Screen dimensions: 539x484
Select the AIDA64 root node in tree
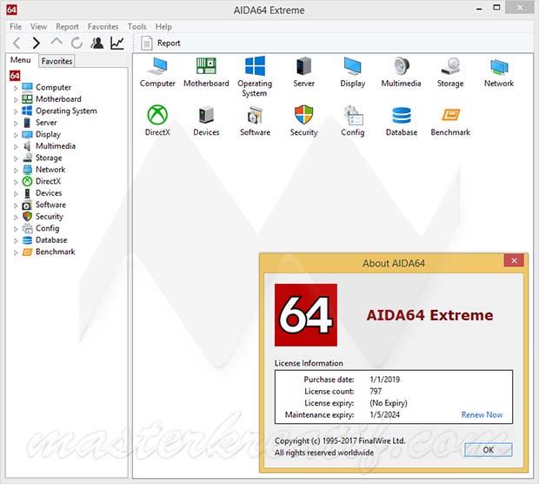coord(15,76)
